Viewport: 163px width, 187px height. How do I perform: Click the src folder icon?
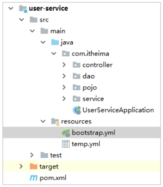(x=34, y=20)
